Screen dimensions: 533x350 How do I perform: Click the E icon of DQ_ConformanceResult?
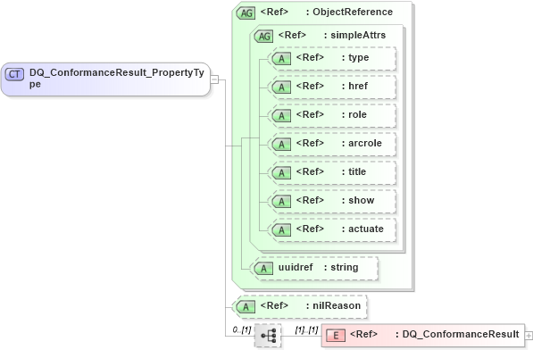(x=336, y=336)
